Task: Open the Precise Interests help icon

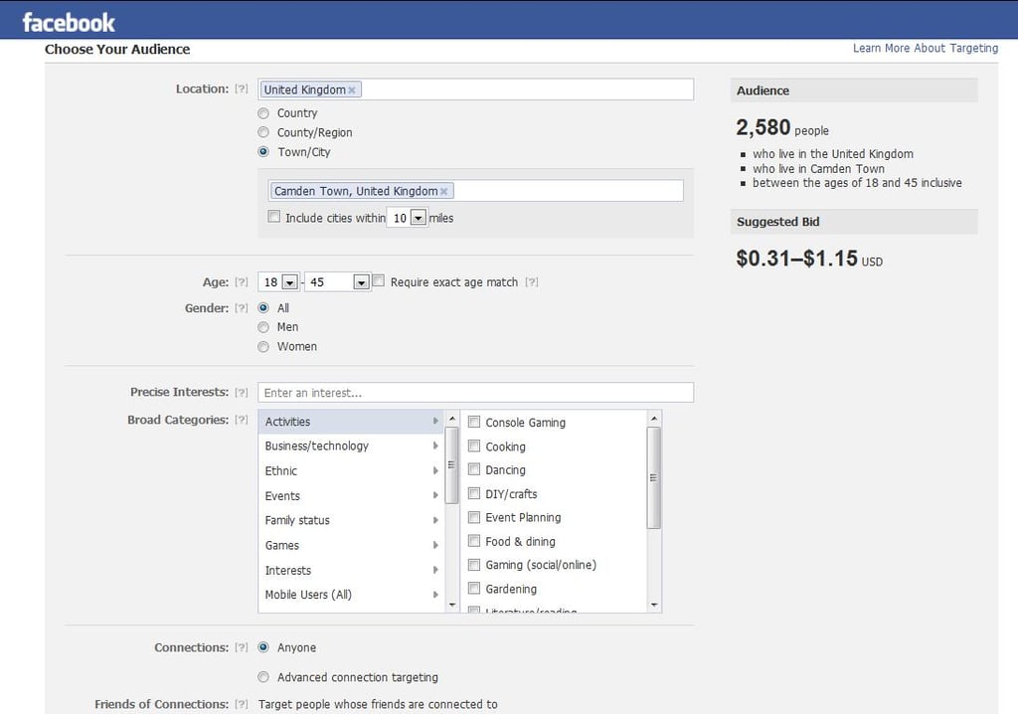Action: [242, 393]
